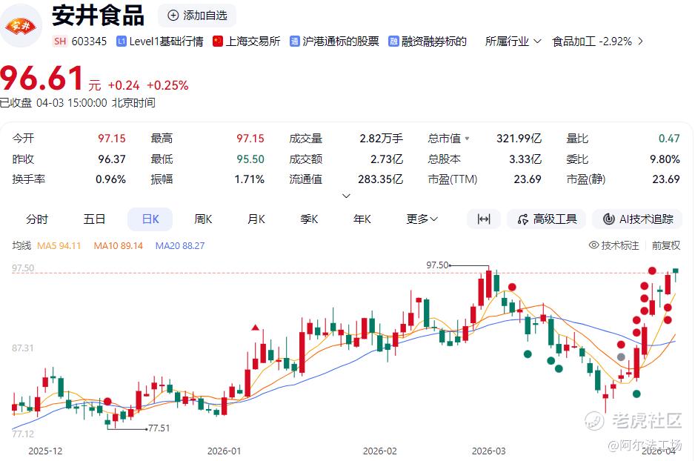The image size is (695, 461).
Task: Click the 量比 value 0.47
Action: [x=669, y=139]
